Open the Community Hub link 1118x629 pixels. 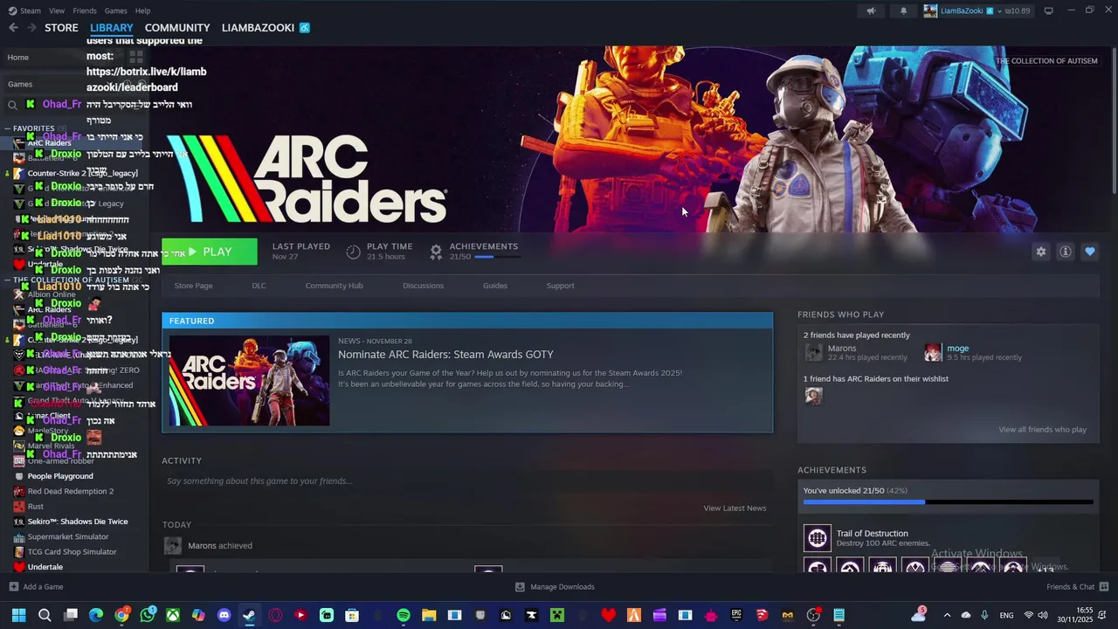pos(334,286)
